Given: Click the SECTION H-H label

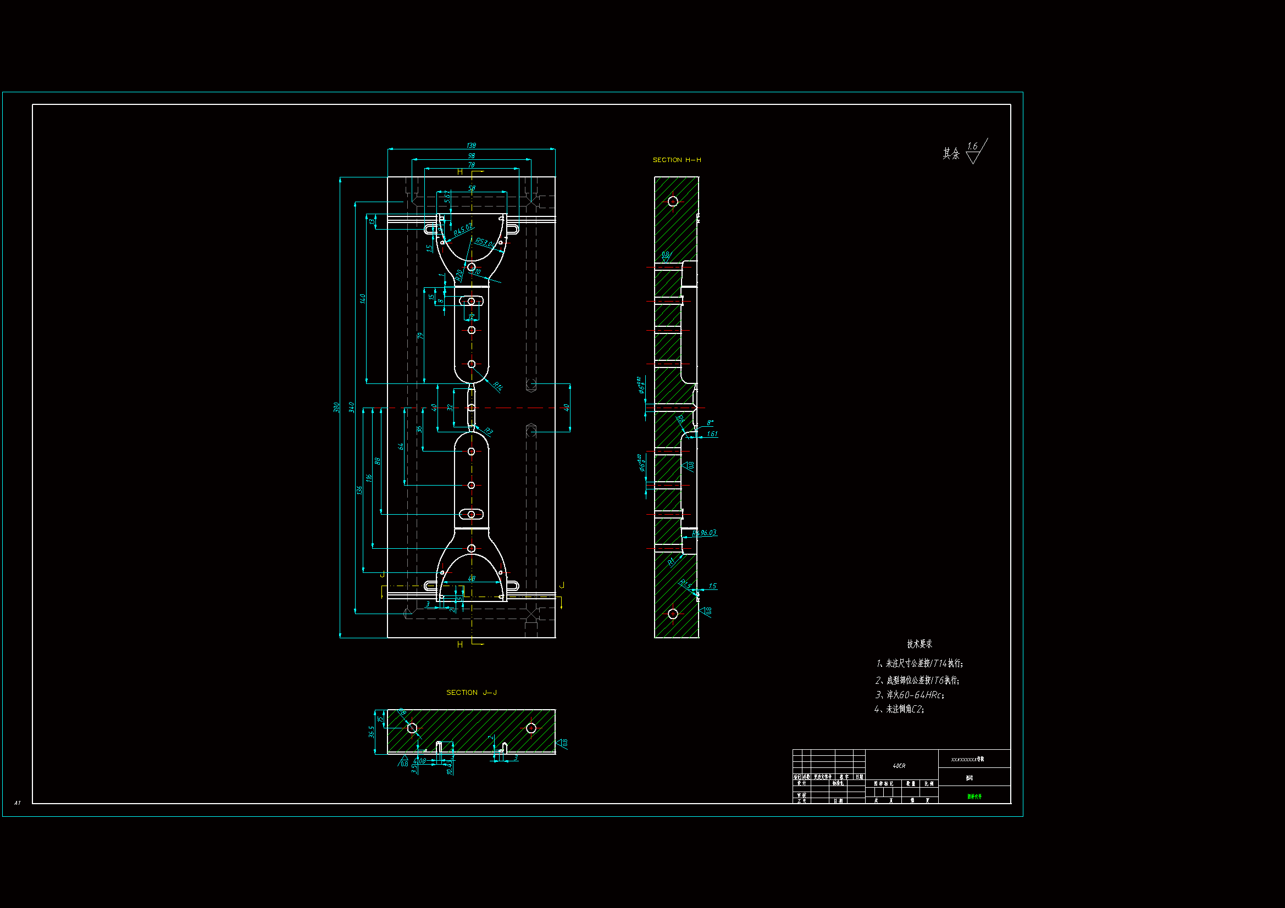Looking at the screenshot, I should pos(676,160).
